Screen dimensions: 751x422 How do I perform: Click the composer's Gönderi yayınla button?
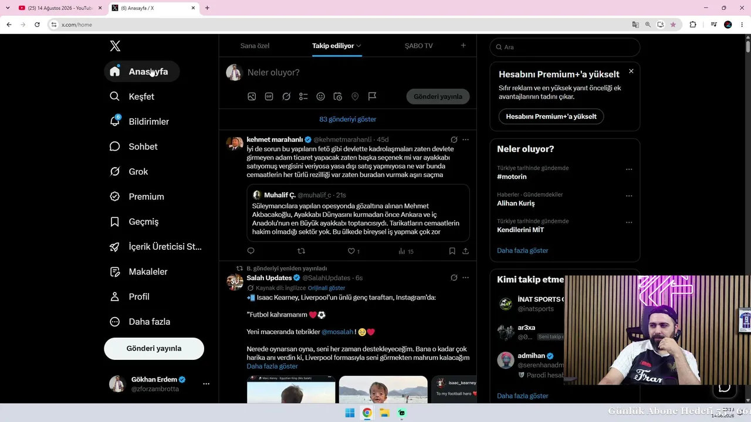tap(438, 97)
